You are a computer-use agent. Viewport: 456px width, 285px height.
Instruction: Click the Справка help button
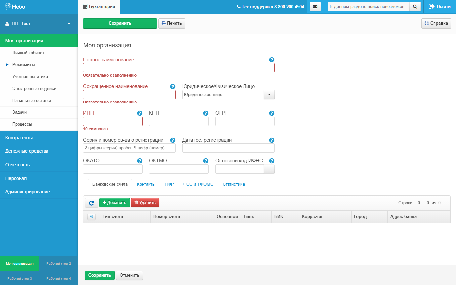point(436,23)
